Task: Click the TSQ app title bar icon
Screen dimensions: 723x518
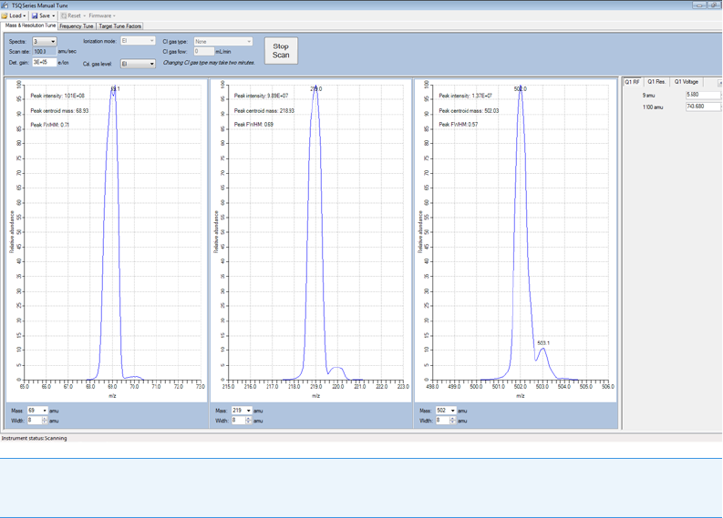Action: [5, 5]
